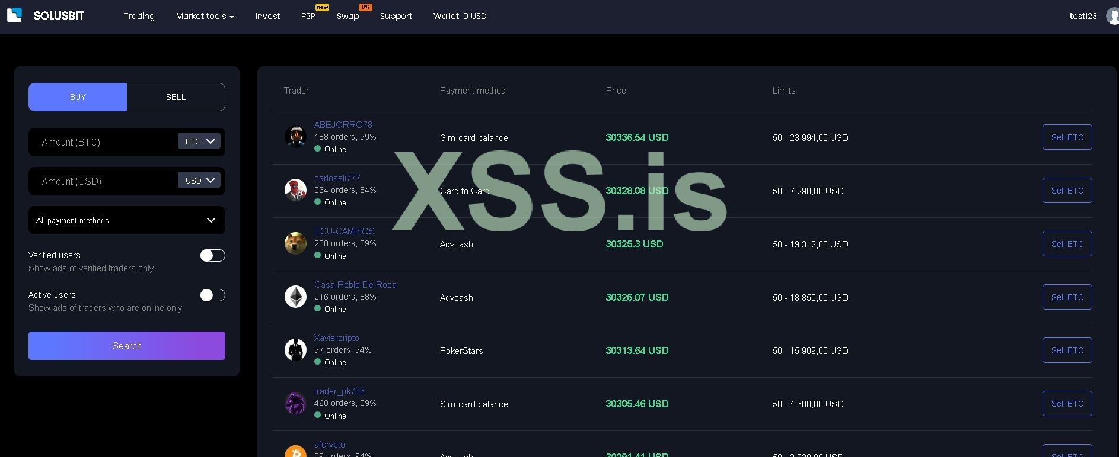
Task: Click the 188 orders, 99% stat
Action: pyautogui.click(x=345, y=137)
